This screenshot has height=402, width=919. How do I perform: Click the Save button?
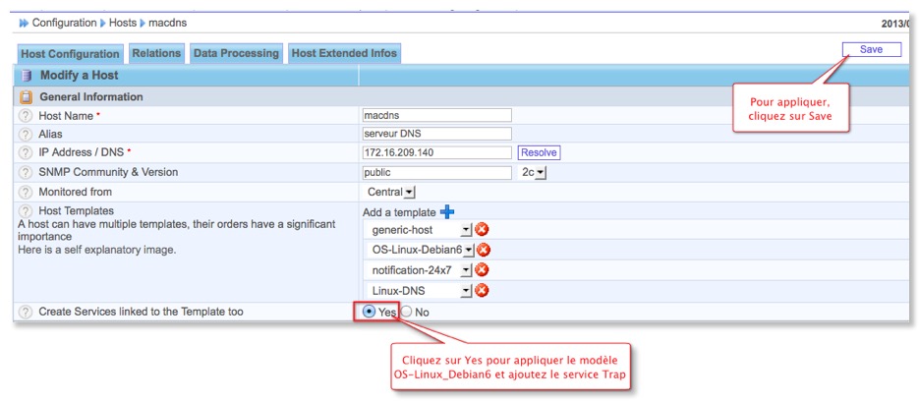click(871, 49)
